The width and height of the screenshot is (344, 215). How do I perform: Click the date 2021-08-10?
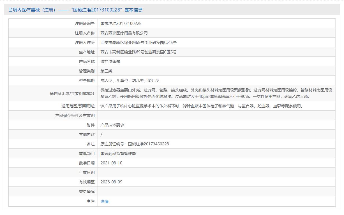pyautogui.click(x=112, y=163)
